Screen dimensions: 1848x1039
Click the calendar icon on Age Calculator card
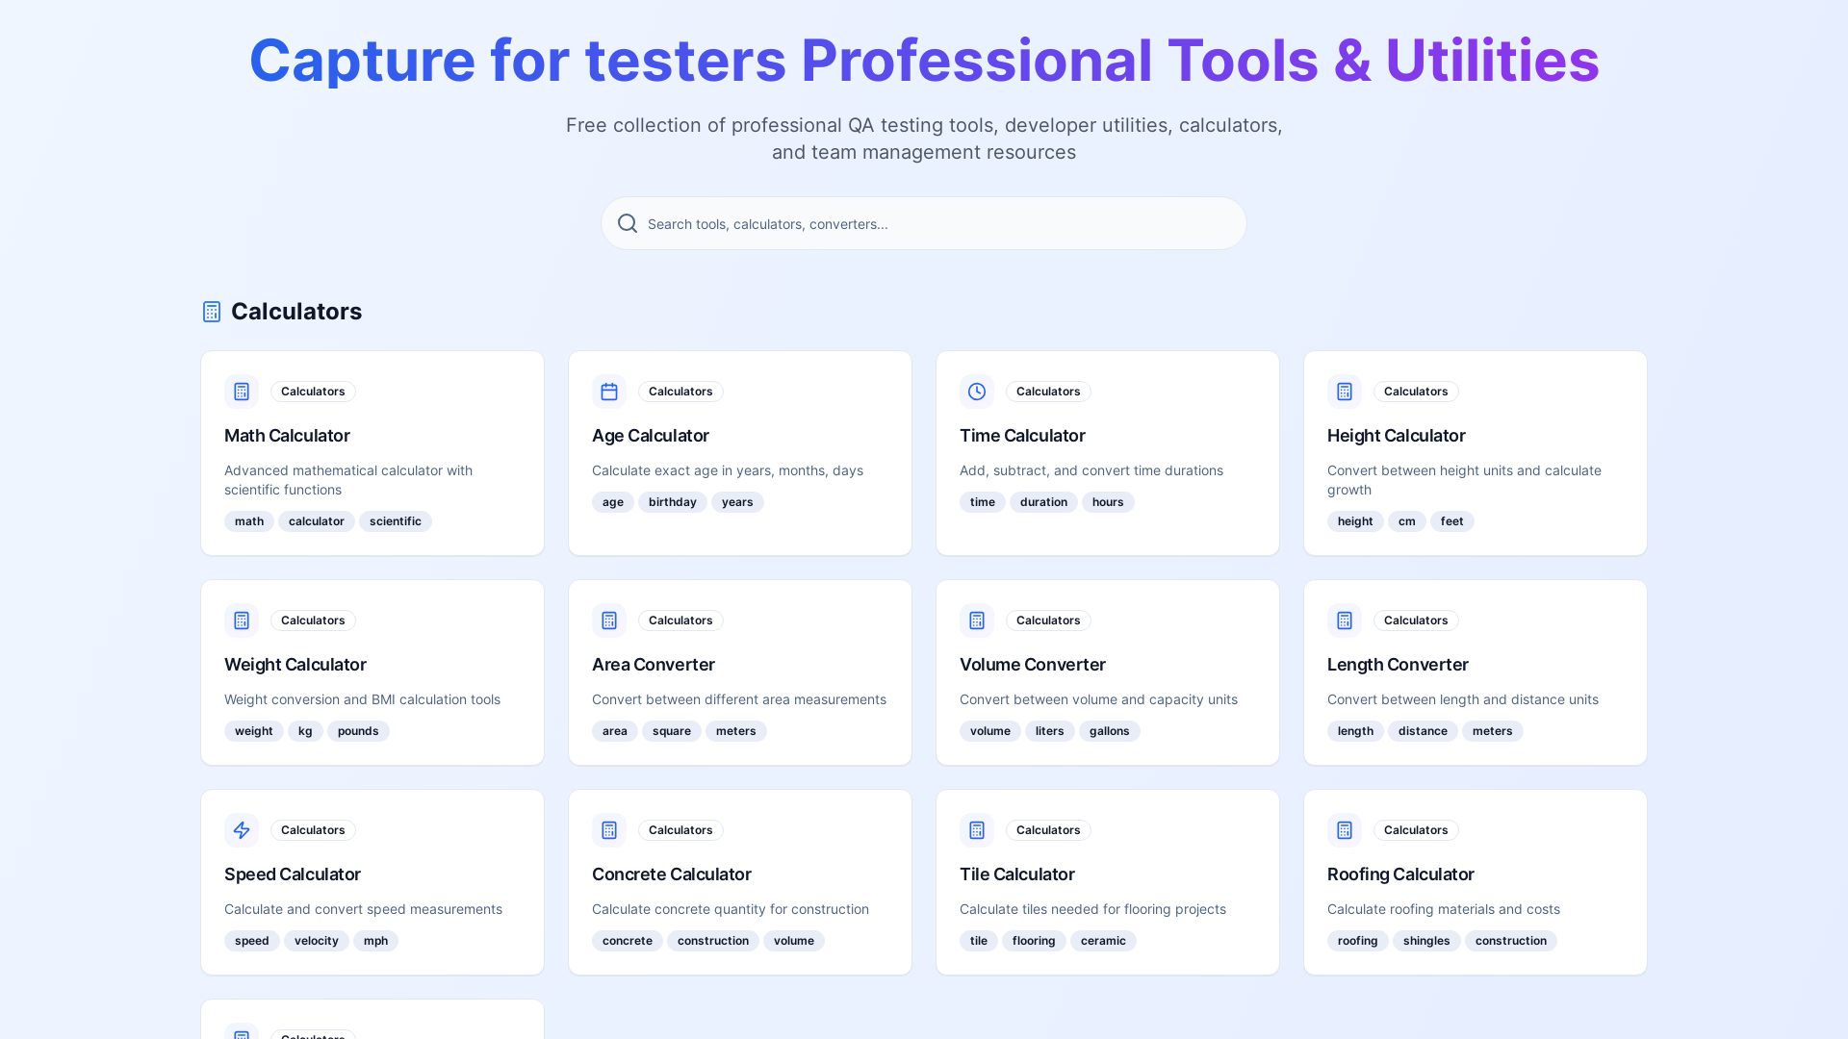coord(608,392)
